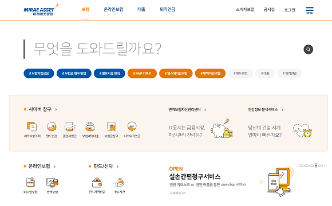Viewport: 332px width, 206px height.
Task: Open 보험계약대출 purse icon
Action: point(90,126)
